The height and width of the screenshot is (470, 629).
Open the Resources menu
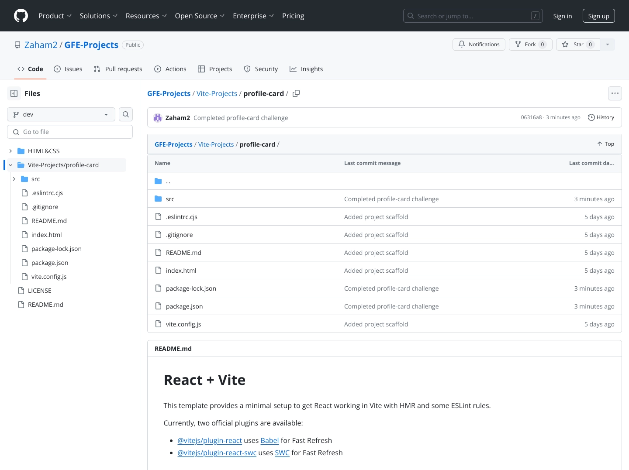point(146,16)
